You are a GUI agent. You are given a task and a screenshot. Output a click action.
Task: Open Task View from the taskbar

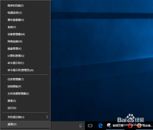90,126
